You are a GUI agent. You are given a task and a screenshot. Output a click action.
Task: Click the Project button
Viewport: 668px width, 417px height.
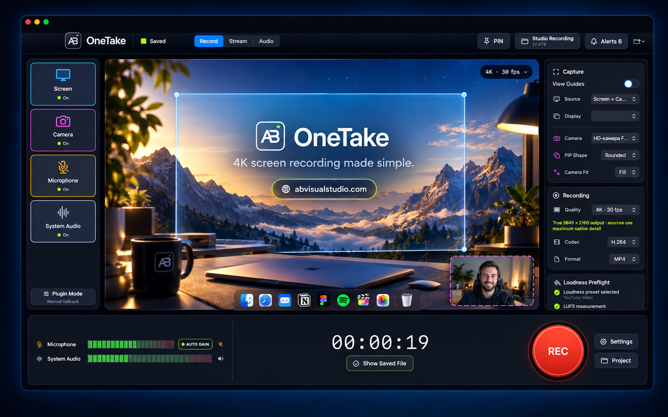(616, 361)
